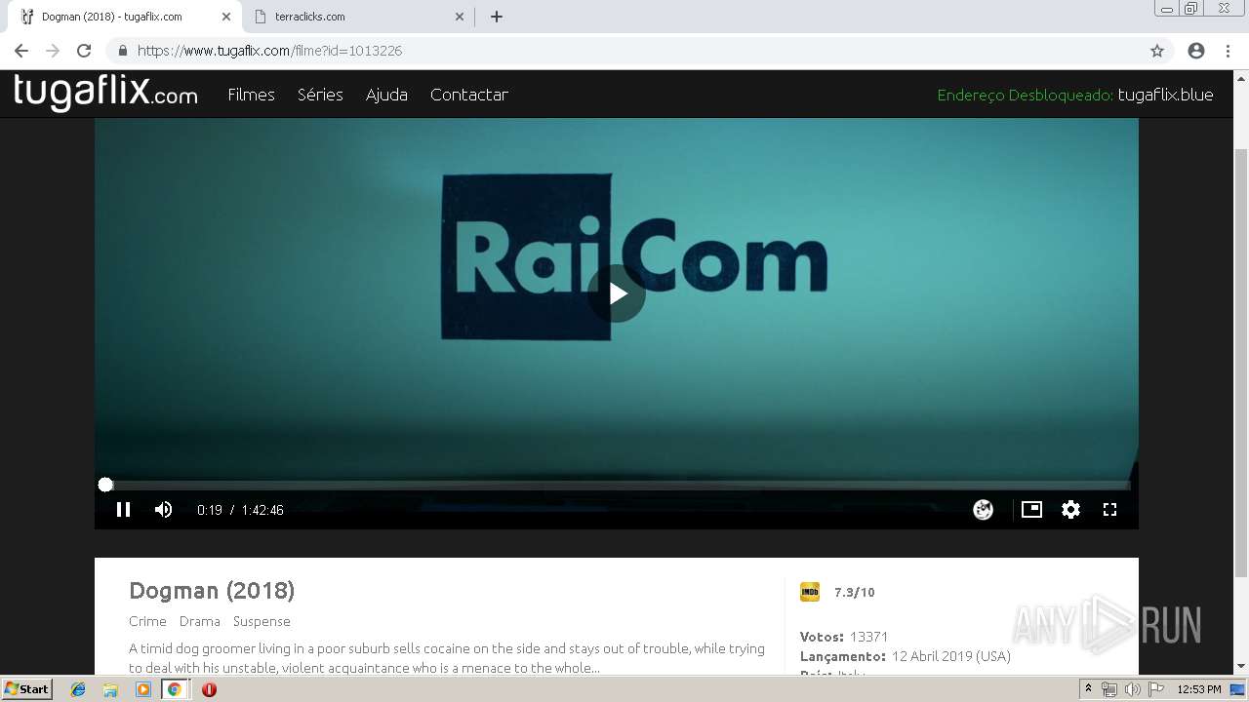Go forward in browser history
Viewport: 1249px width, 702px height.
pyautogui.click(x=53, y=51)
